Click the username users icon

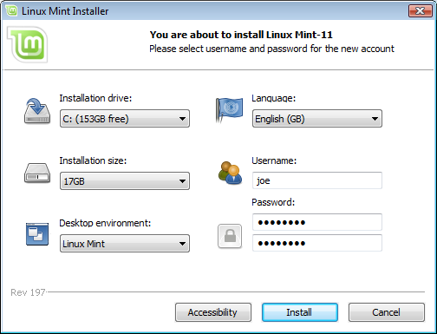click(x=230, y=173)
